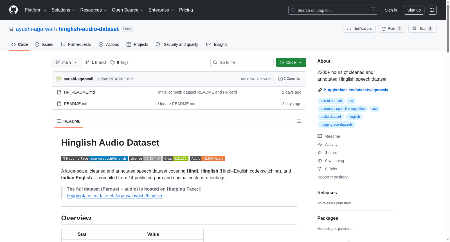Expand the Platform menu

coord(36,10)
